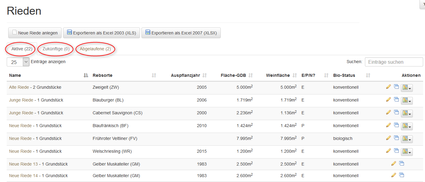Open map dropdown for Zweigelt row
Image resolution: width=425 pixels, height=182 pixels.
click(x=407, y=88)
